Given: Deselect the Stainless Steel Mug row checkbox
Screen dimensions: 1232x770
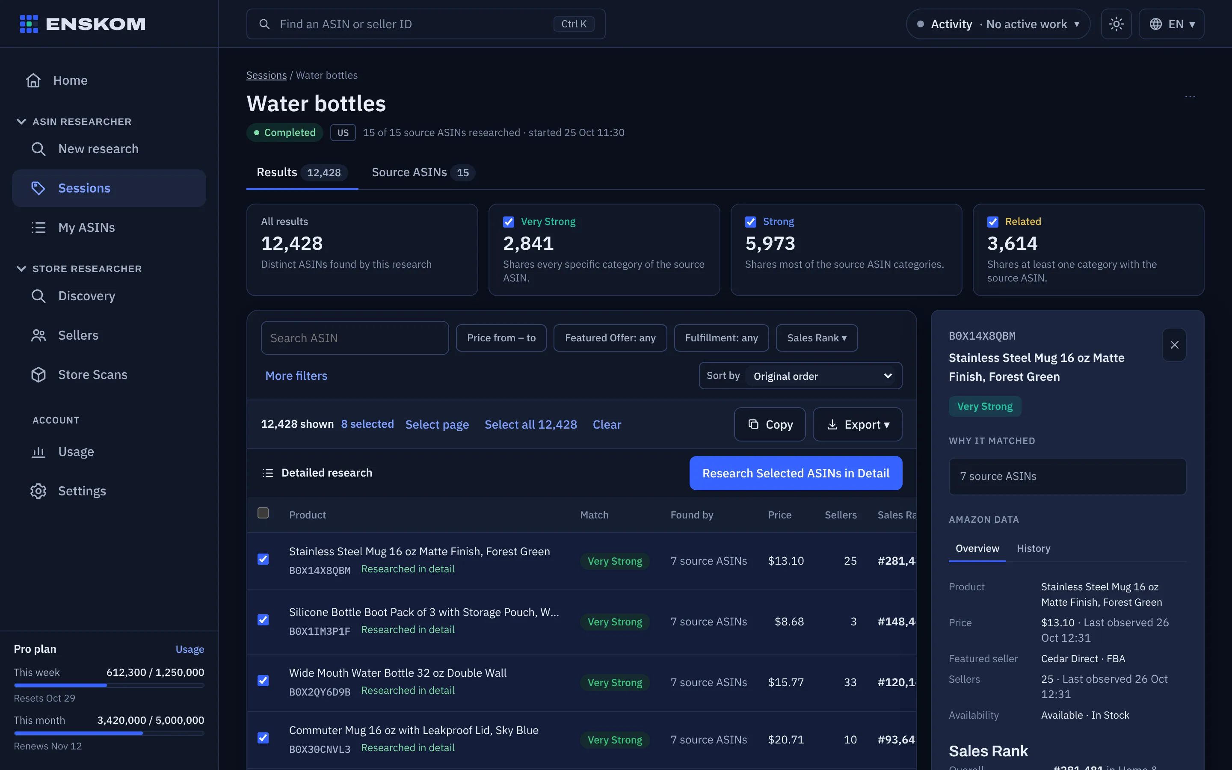Looking at the screenshot, I should click(263, 559).
